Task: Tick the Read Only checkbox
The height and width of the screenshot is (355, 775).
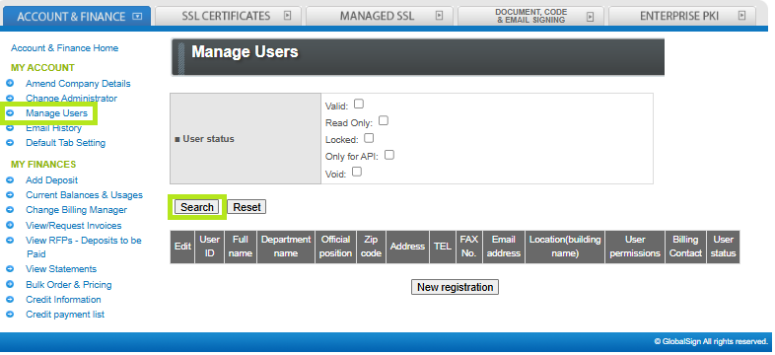Action: coord(383,120)
